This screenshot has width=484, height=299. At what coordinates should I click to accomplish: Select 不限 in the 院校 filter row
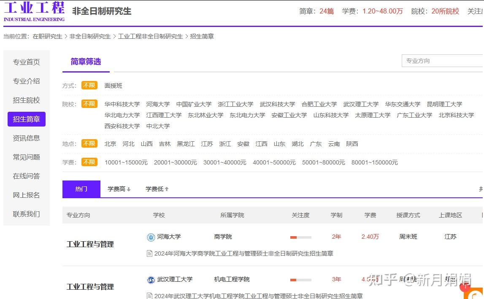pos(89,104)
